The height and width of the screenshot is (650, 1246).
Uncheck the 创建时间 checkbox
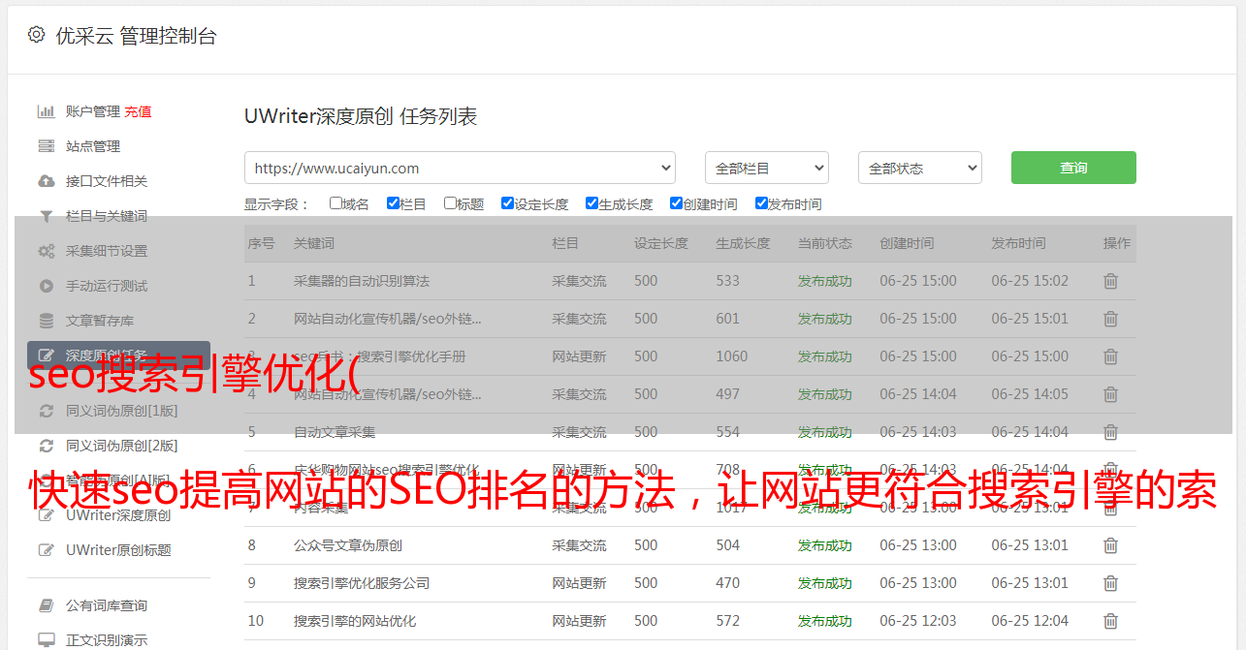point(676,203)
